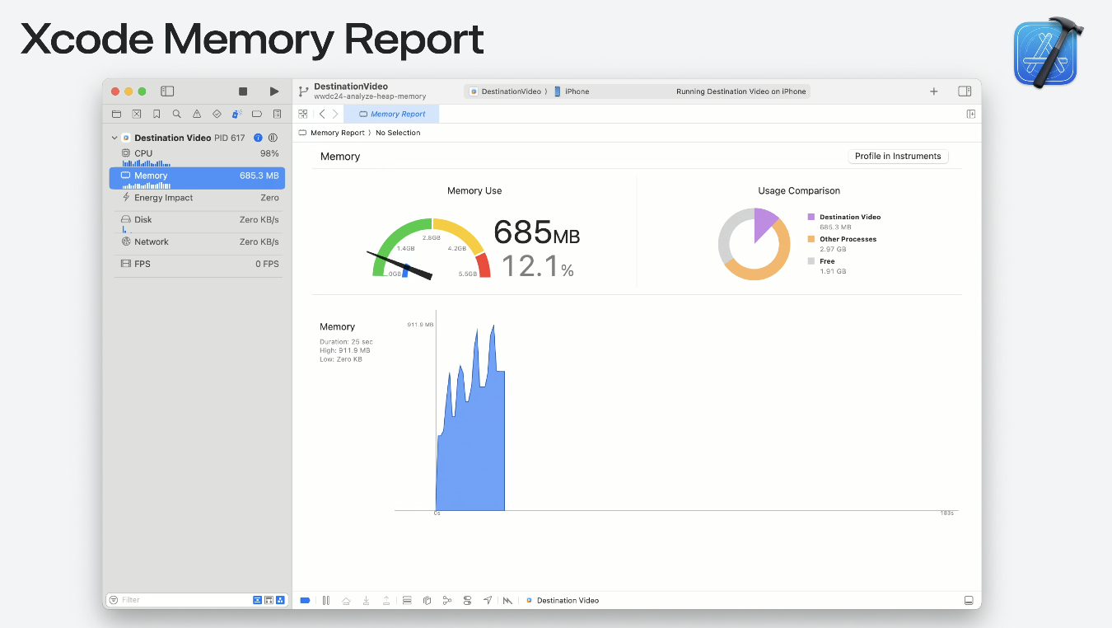
Task: Click the High: 911.9 MB statistic
Action: point(345,350)
